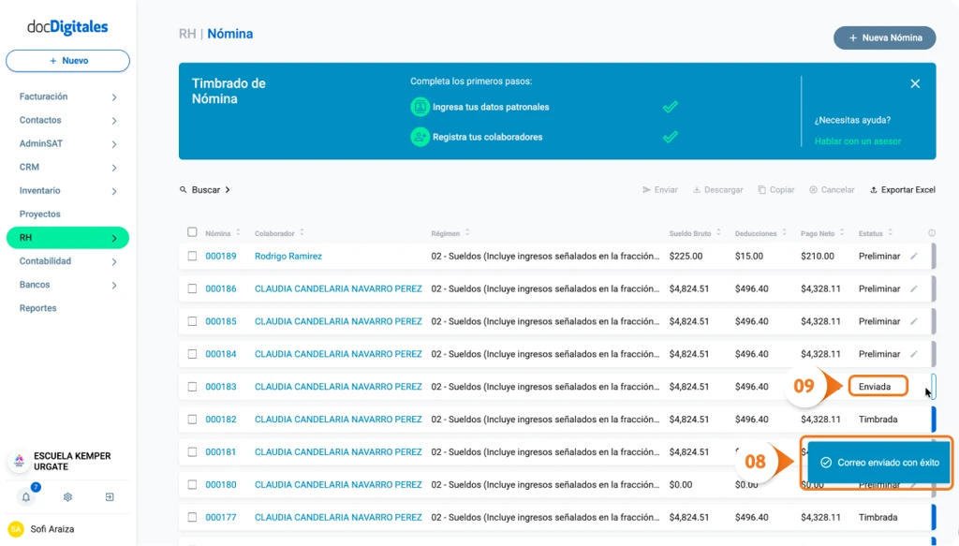The width and height of the screenshot is (959, 546).
Task: Check the box for nómina 000177
Action: click(192, 517)
